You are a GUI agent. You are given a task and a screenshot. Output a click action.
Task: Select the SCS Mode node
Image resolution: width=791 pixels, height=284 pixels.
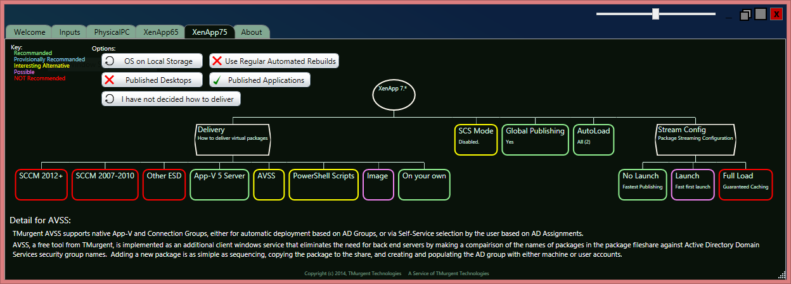(x=476, y=139)
